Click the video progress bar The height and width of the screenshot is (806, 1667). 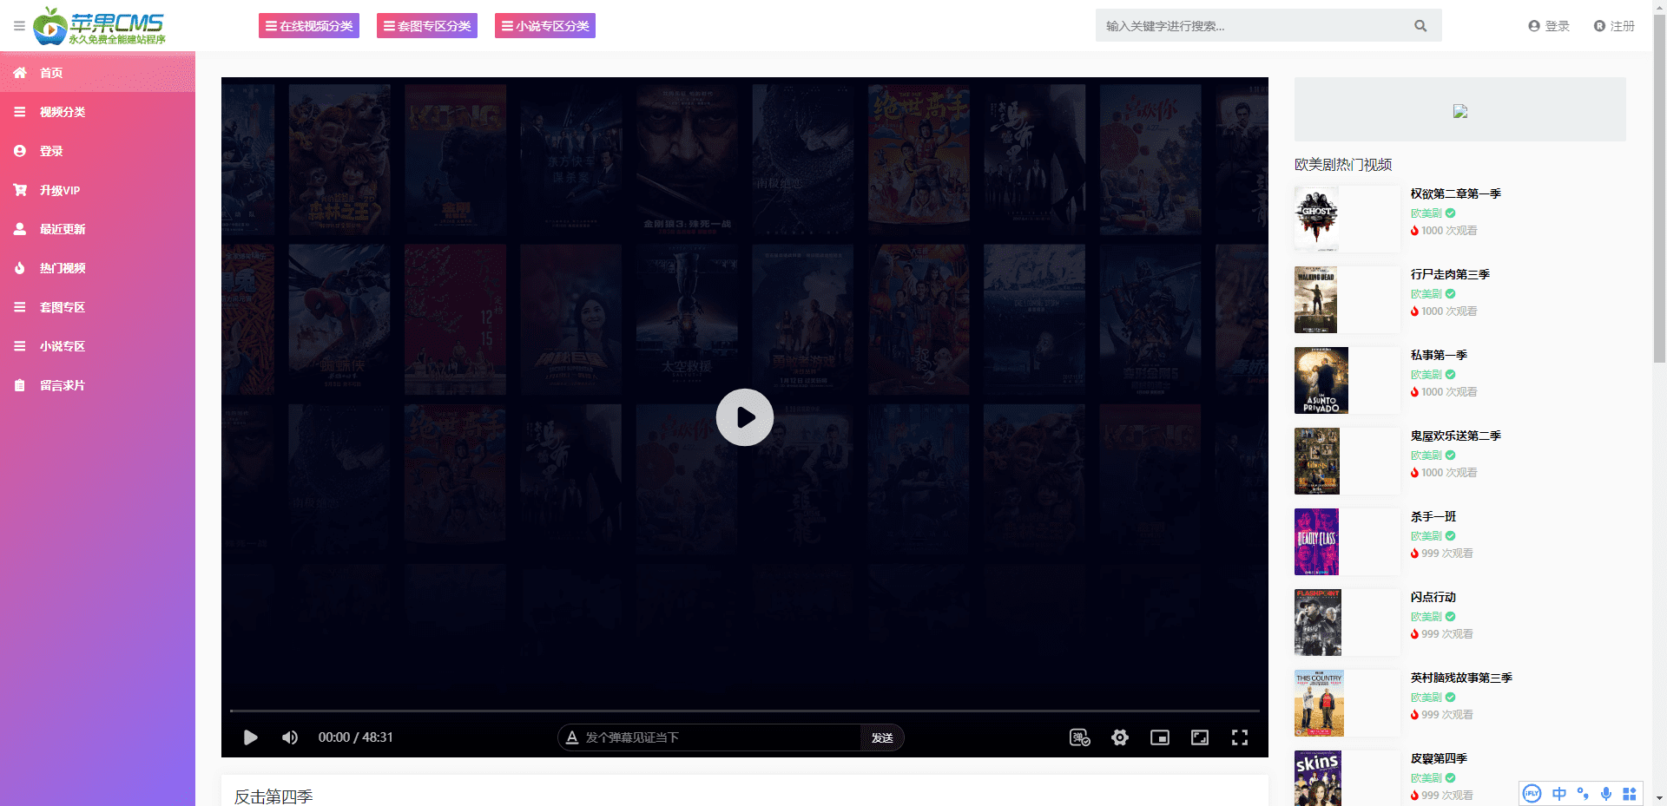(745, 711)
